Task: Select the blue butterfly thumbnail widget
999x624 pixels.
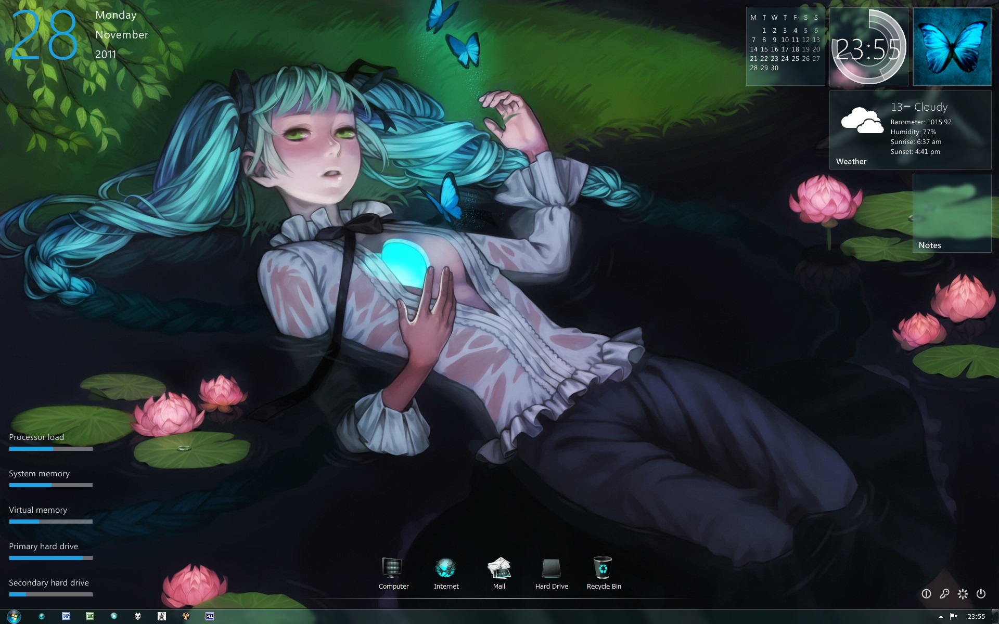Action: [952, 47]
